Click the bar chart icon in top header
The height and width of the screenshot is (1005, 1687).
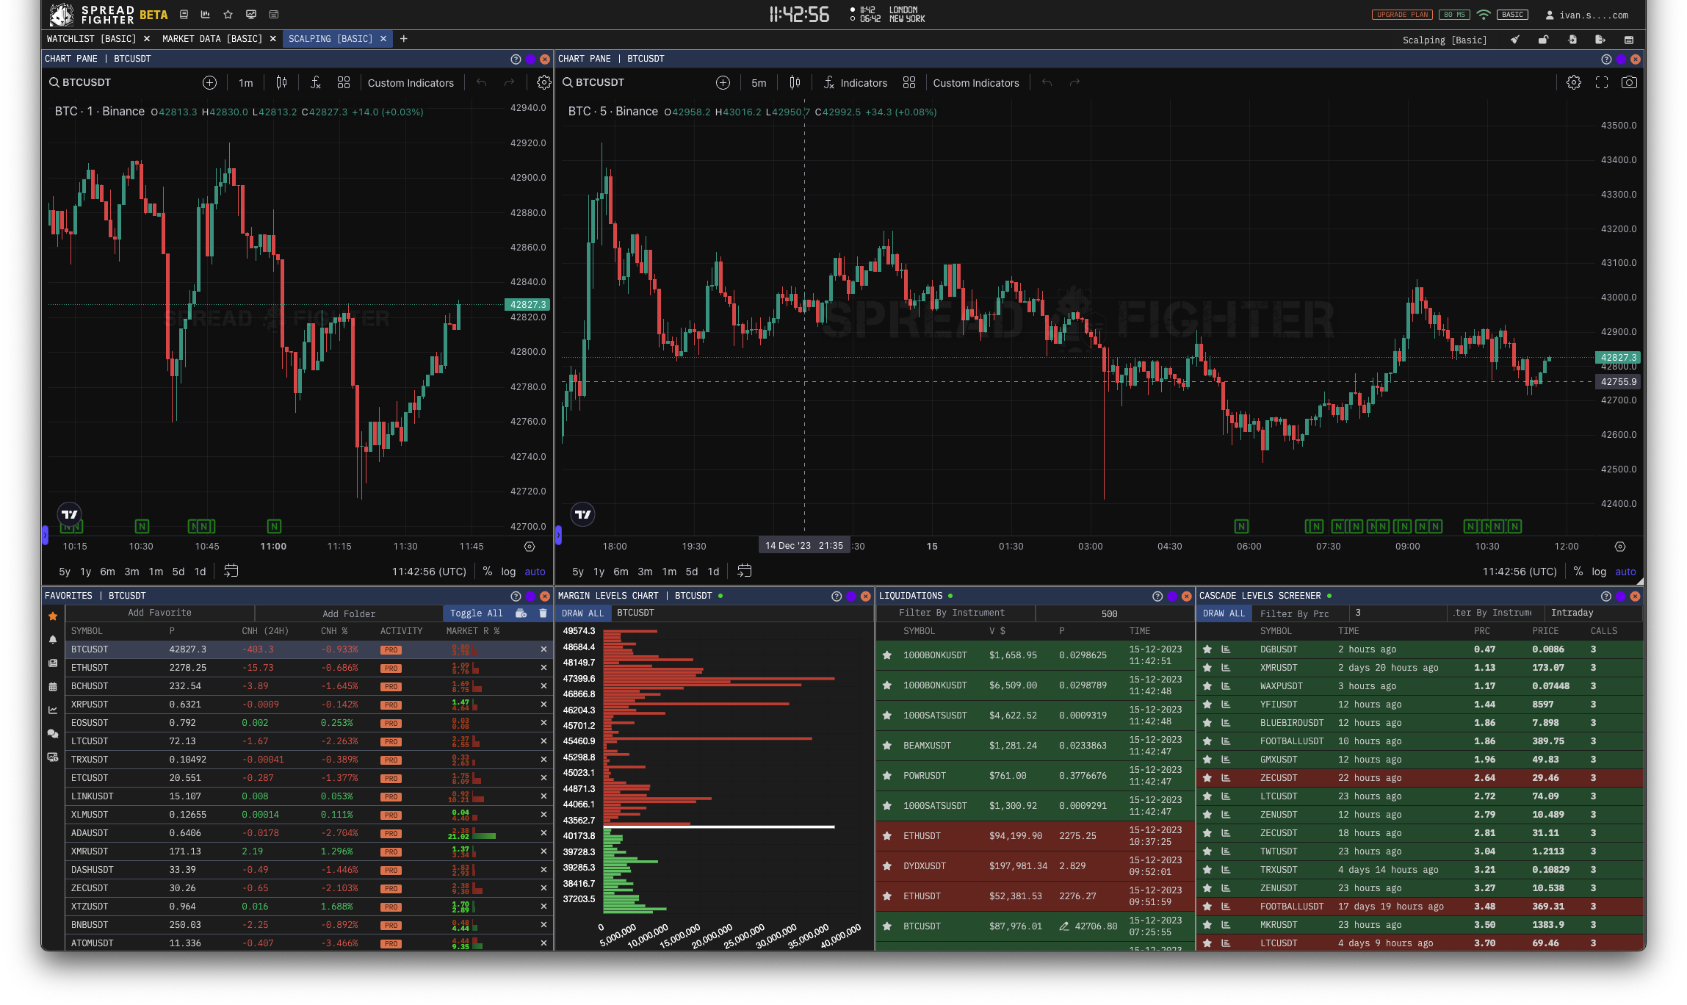205,15
